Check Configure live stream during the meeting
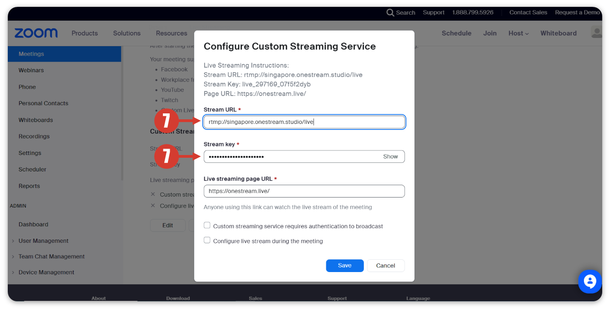The height and width of the screenshot is (310, 610). tap(207, 240)
